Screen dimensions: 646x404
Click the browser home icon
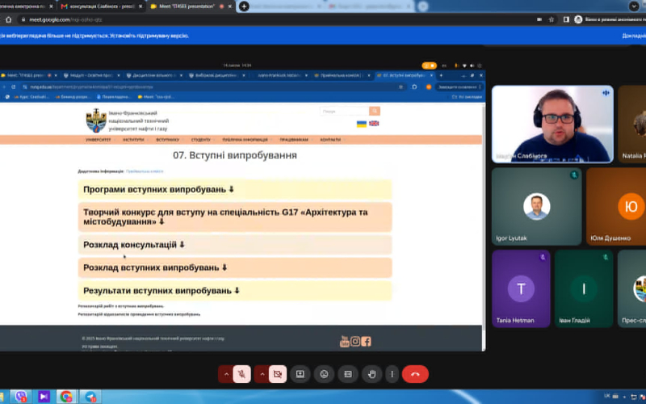tap(8, 19)
